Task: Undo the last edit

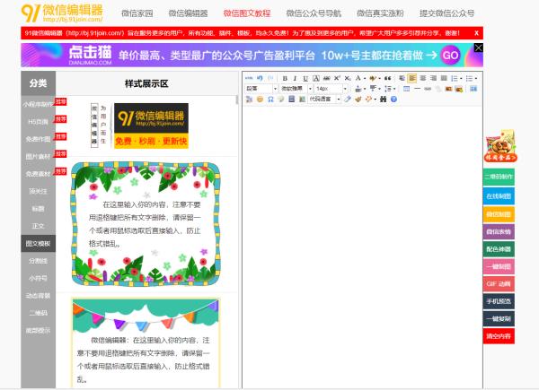Action: (x=260, y=78)
